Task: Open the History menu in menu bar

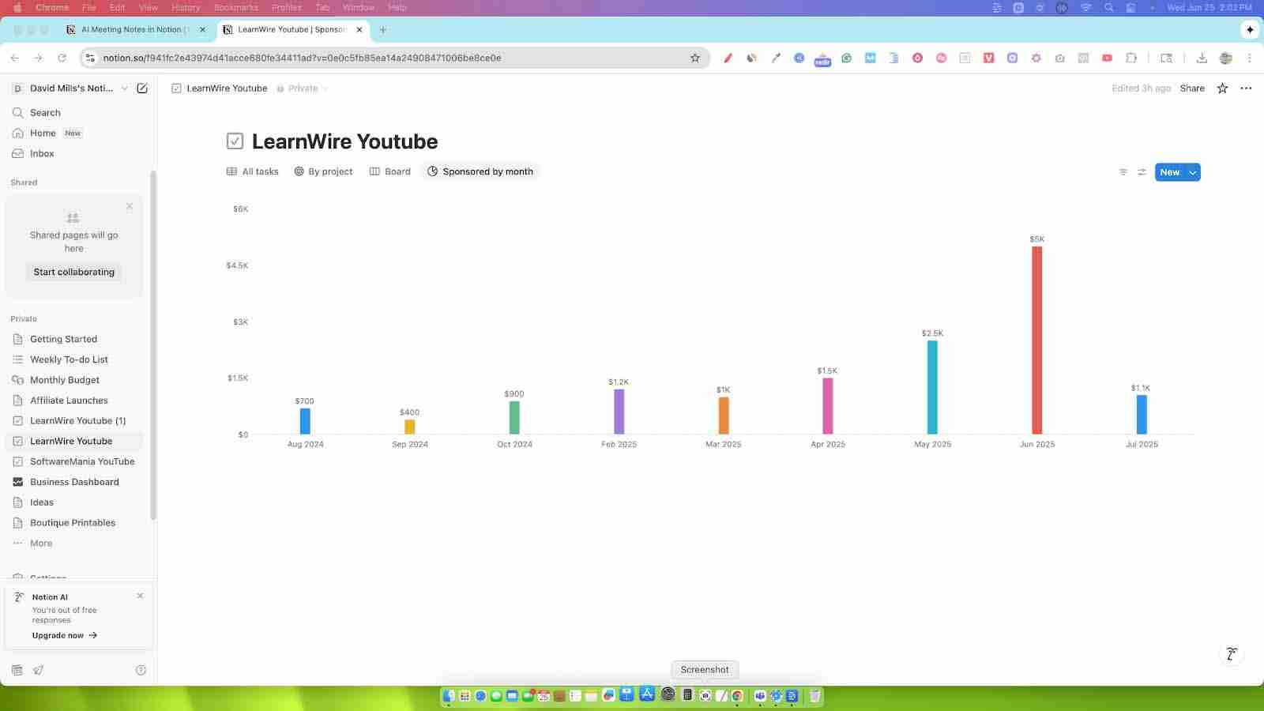Action: [186, 7]
